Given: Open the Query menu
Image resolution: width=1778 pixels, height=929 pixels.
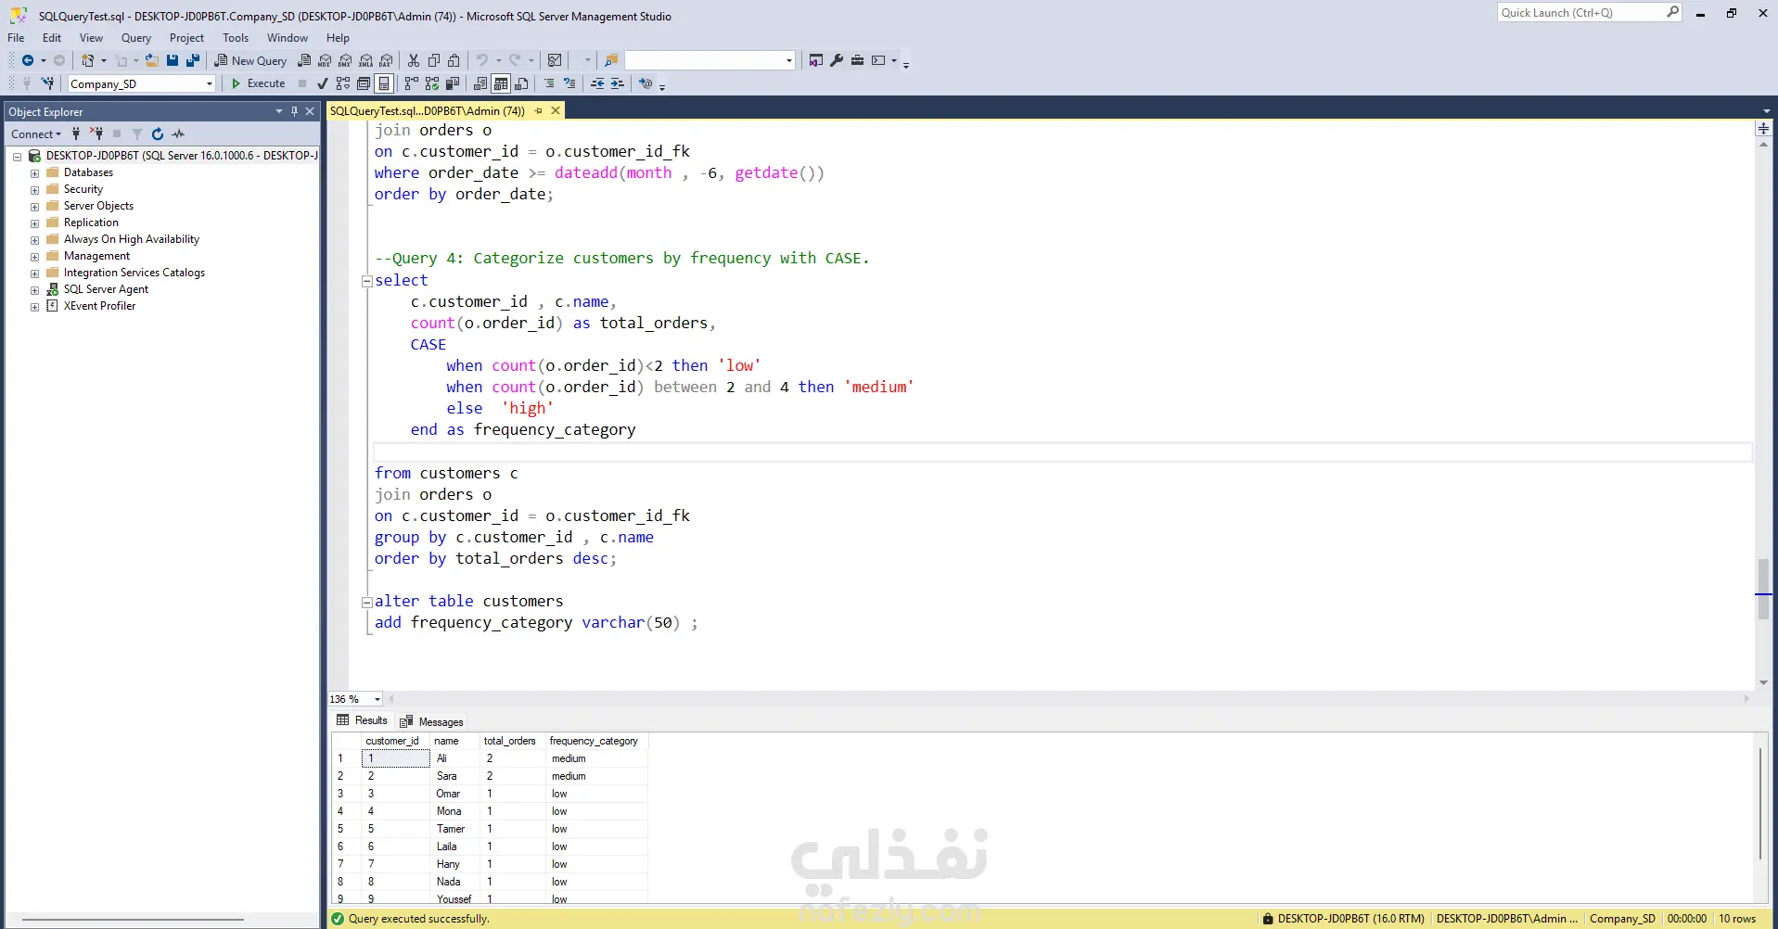Looking at the screenshot, I should pos(136,38).
